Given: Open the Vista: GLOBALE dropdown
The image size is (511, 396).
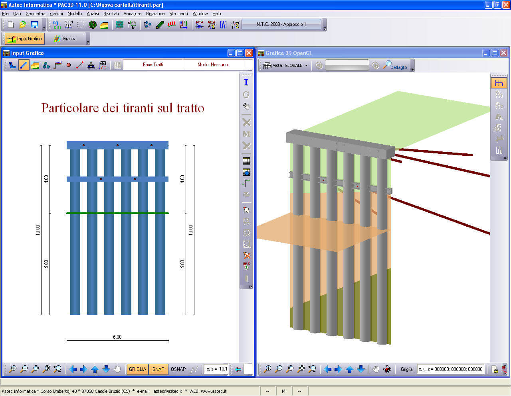Looking at the screenshot, I should click(290, 65).
